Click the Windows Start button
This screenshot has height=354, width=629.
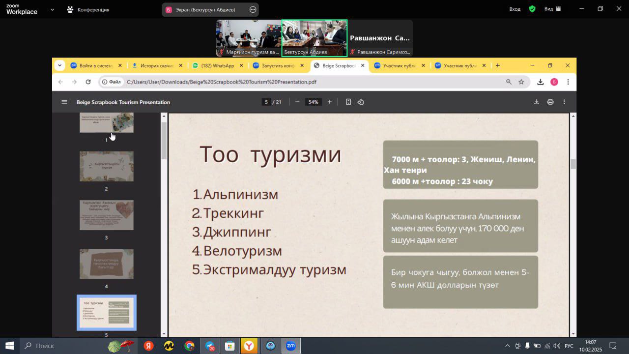tap(10, 346)
